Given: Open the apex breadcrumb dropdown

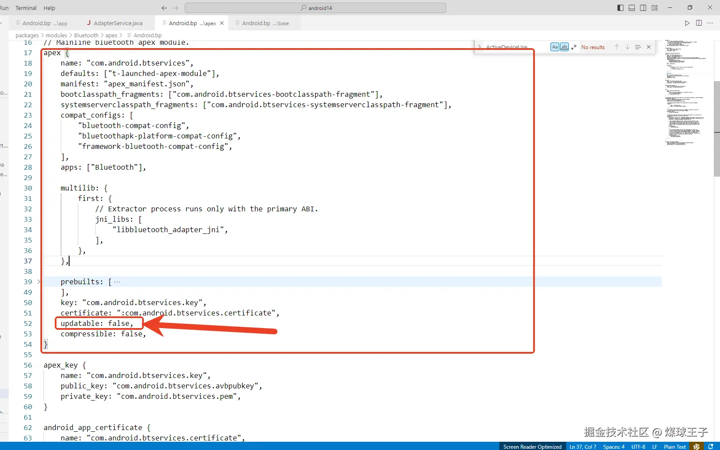Looking at the screenshot, I should pyautogui.click(x=111, y=36).
